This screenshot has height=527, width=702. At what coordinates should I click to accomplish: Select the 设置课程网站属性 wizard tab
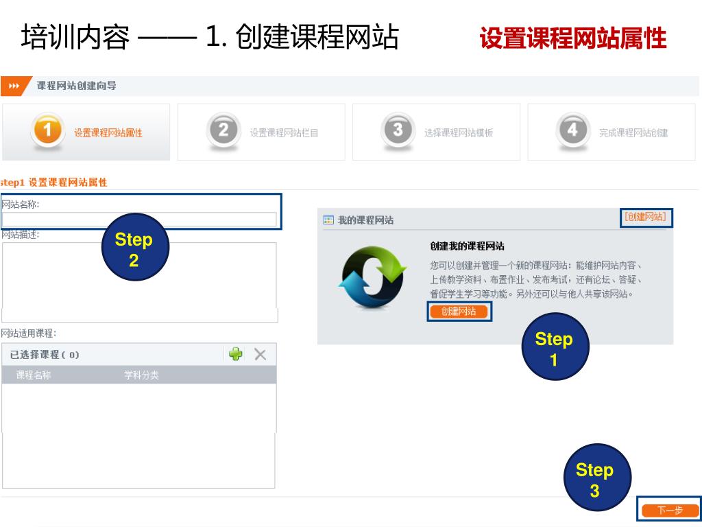pos(86,132)
